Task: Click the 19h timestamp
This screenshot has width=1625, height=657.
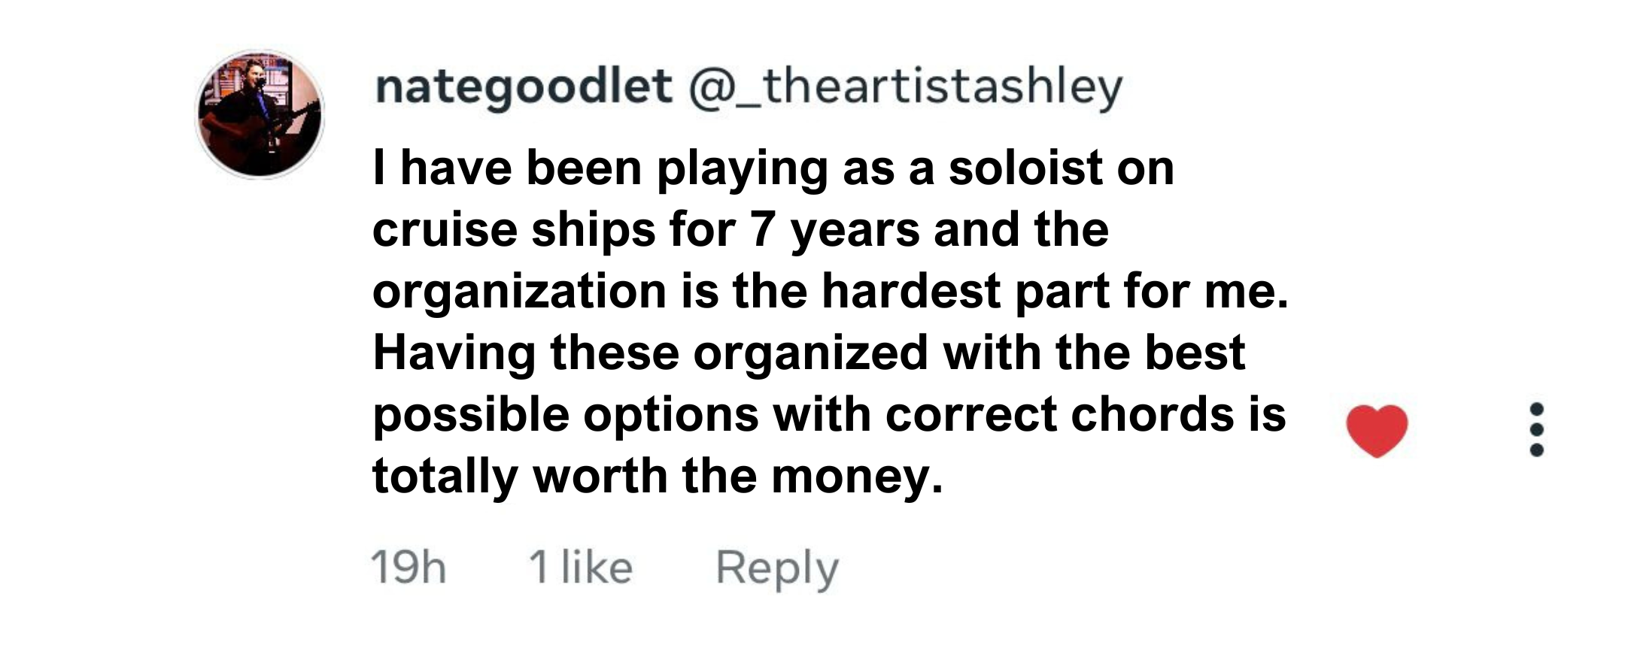Action: 409,568
